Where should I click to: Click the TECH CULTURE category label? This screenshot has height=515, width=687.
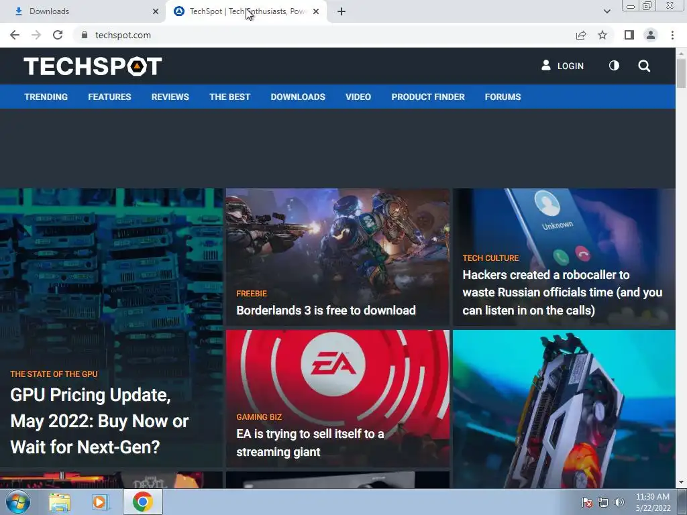coord(490,258)
